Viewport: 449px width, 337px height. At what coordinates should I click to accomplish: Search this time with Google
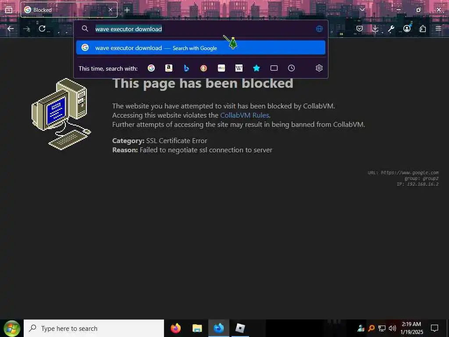[151, 68]
